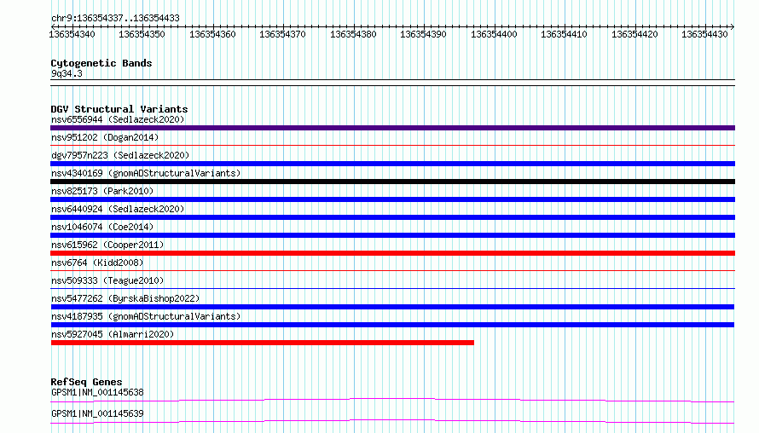Click the blue nsv6440924 variant bar

392,217
